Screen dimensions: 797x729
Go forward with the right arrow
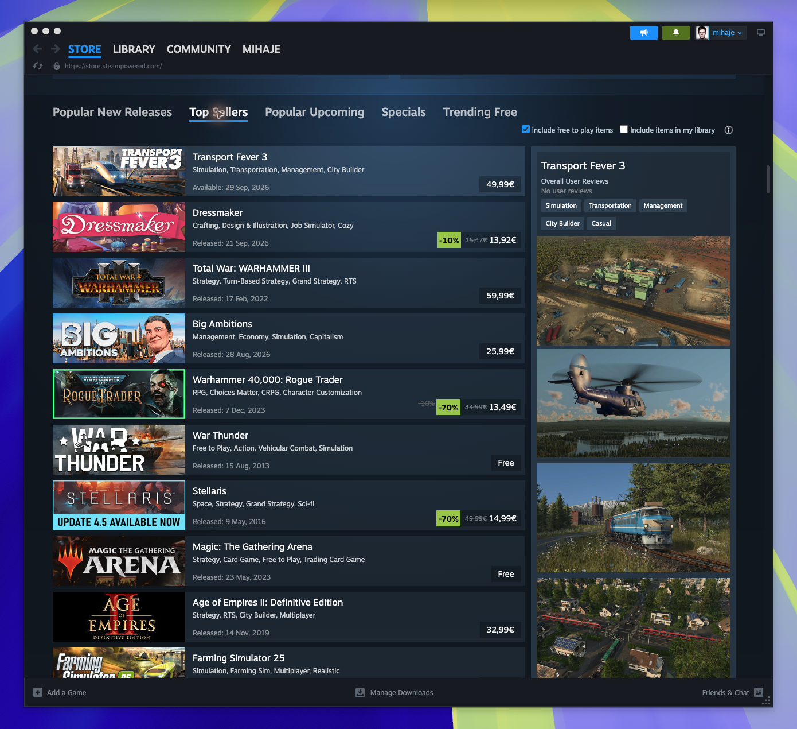(56, 49)
